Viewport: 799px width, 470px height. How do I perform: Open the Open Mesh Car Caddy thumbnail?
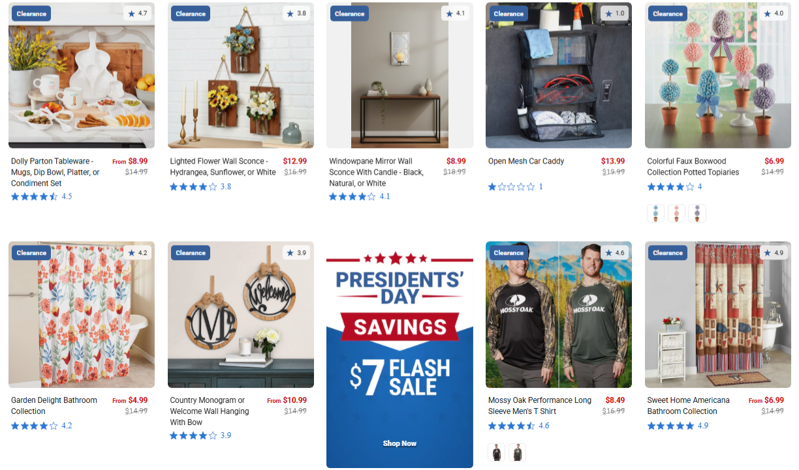559,75
